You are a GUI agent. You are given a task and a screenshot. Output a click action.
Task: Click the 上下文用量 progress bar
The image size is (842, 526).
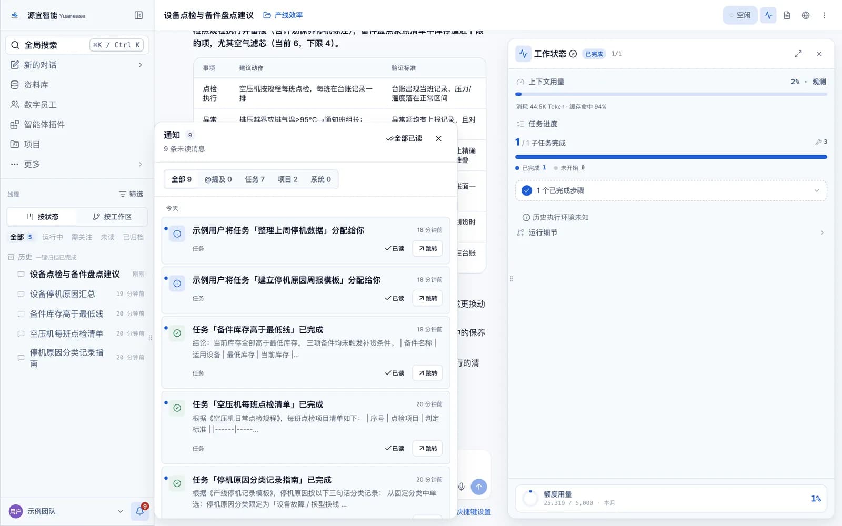671,94
